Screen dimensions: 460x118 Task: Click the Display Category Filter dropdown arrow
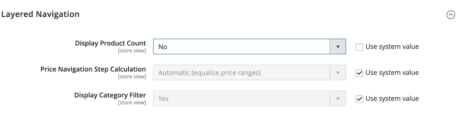[x=338, y=99]
